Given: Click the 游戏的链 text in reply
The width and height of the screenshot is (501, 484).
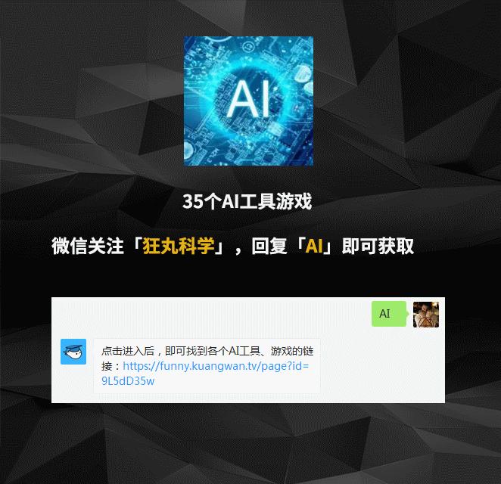Looking at the screenshot, I should (292, 351).
